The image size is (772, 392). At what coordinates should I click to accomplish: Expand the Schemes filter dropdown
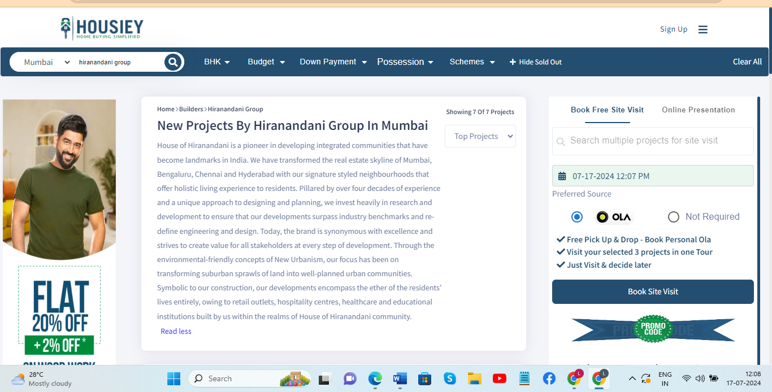[x=472, y=62]
